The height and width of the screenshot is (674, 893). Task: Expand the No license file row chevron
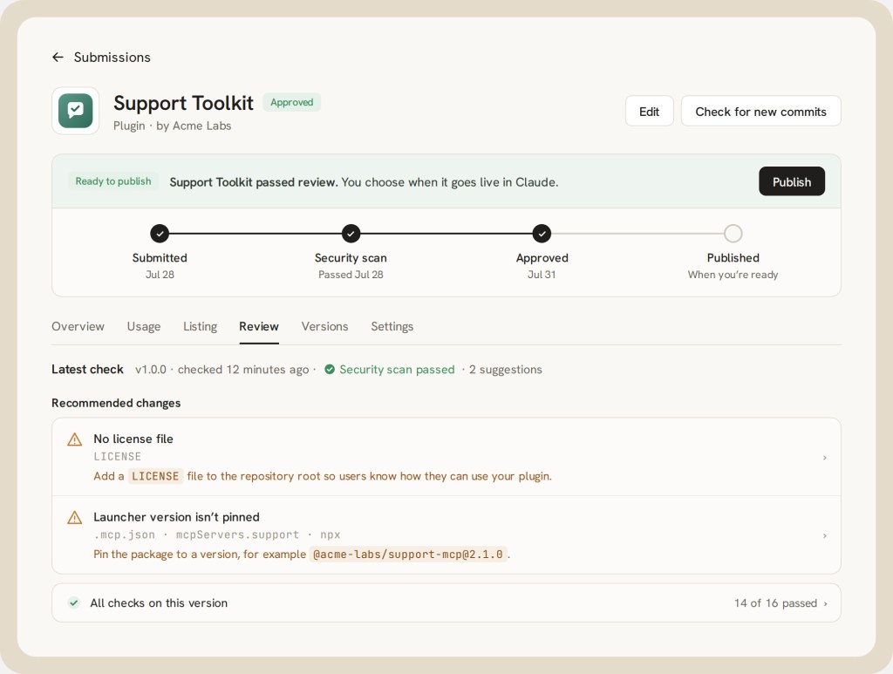pyautogui.click(x=825, y=458)
